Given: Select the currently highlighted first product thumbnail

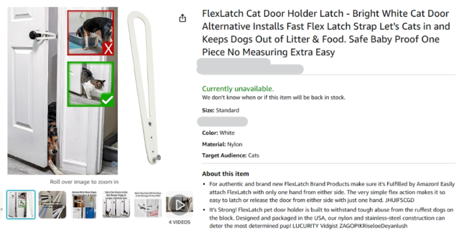Looking at the screenshot, I should pyautogui.click(x=21, y=205).
